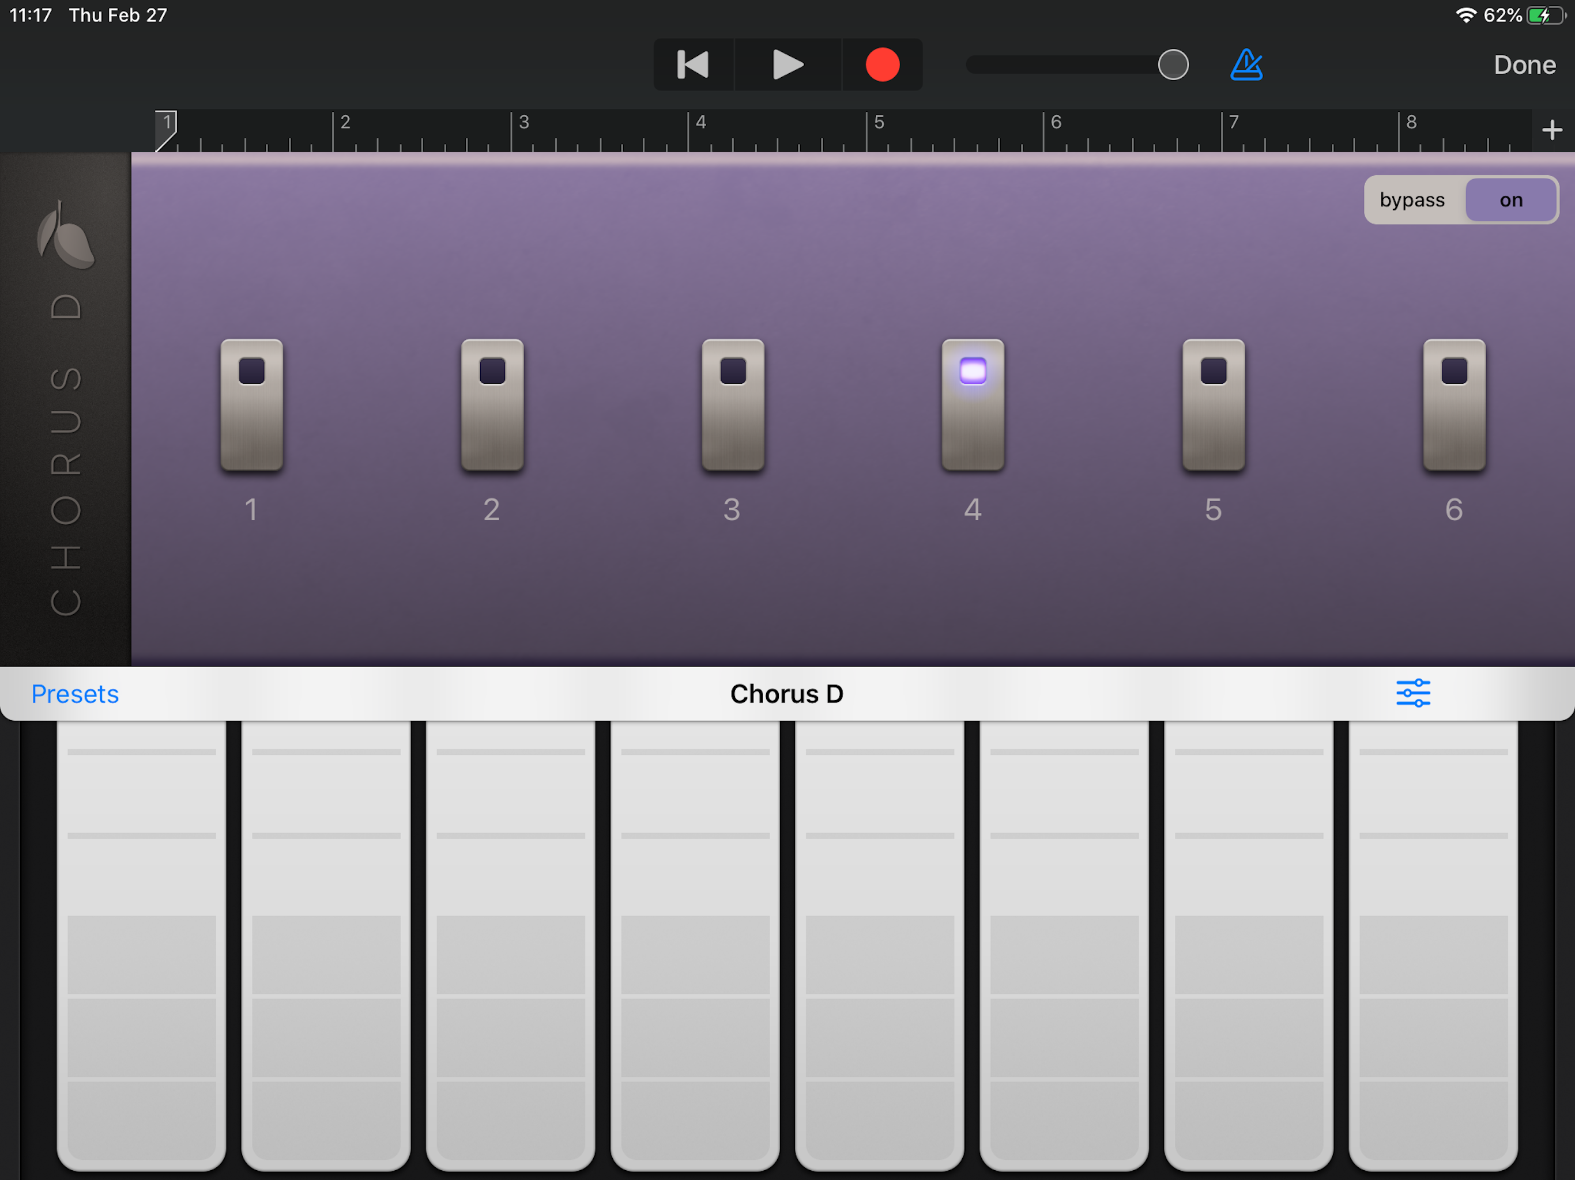Tap the Chorus D preset title
The image size is (1575, 1180).
click(x=787, y=694)
